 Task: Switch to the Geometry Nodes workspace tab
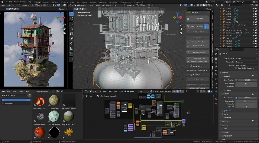click(125, 2)
